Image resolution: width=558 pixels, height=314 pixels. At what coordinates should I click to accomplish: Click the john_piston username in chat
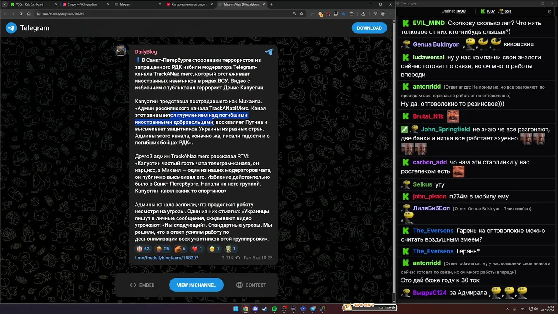pyautogui.click(x=429, y=197)
